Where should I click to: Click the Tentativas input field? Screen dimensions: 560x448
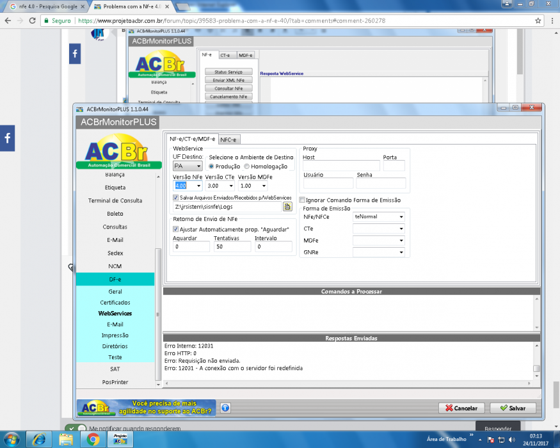[x=232, y=246]
